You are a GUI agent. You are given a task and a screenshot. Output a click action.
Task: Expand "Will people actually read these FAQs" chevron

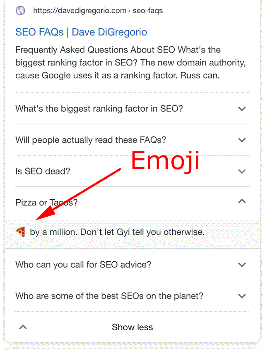(x=242, y=140)
